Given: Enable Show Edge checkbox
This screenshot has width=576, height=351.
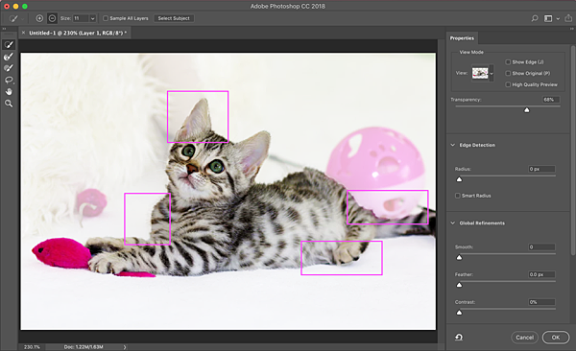Looking at the screenshot, I should pos(508,62).
